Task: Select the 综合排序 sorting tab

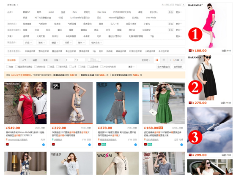Action: (x=11, y=60)
